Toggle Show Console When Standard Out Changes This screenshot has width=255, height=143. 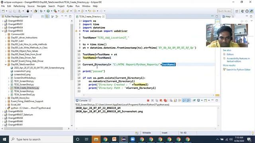tap(184, 100)
